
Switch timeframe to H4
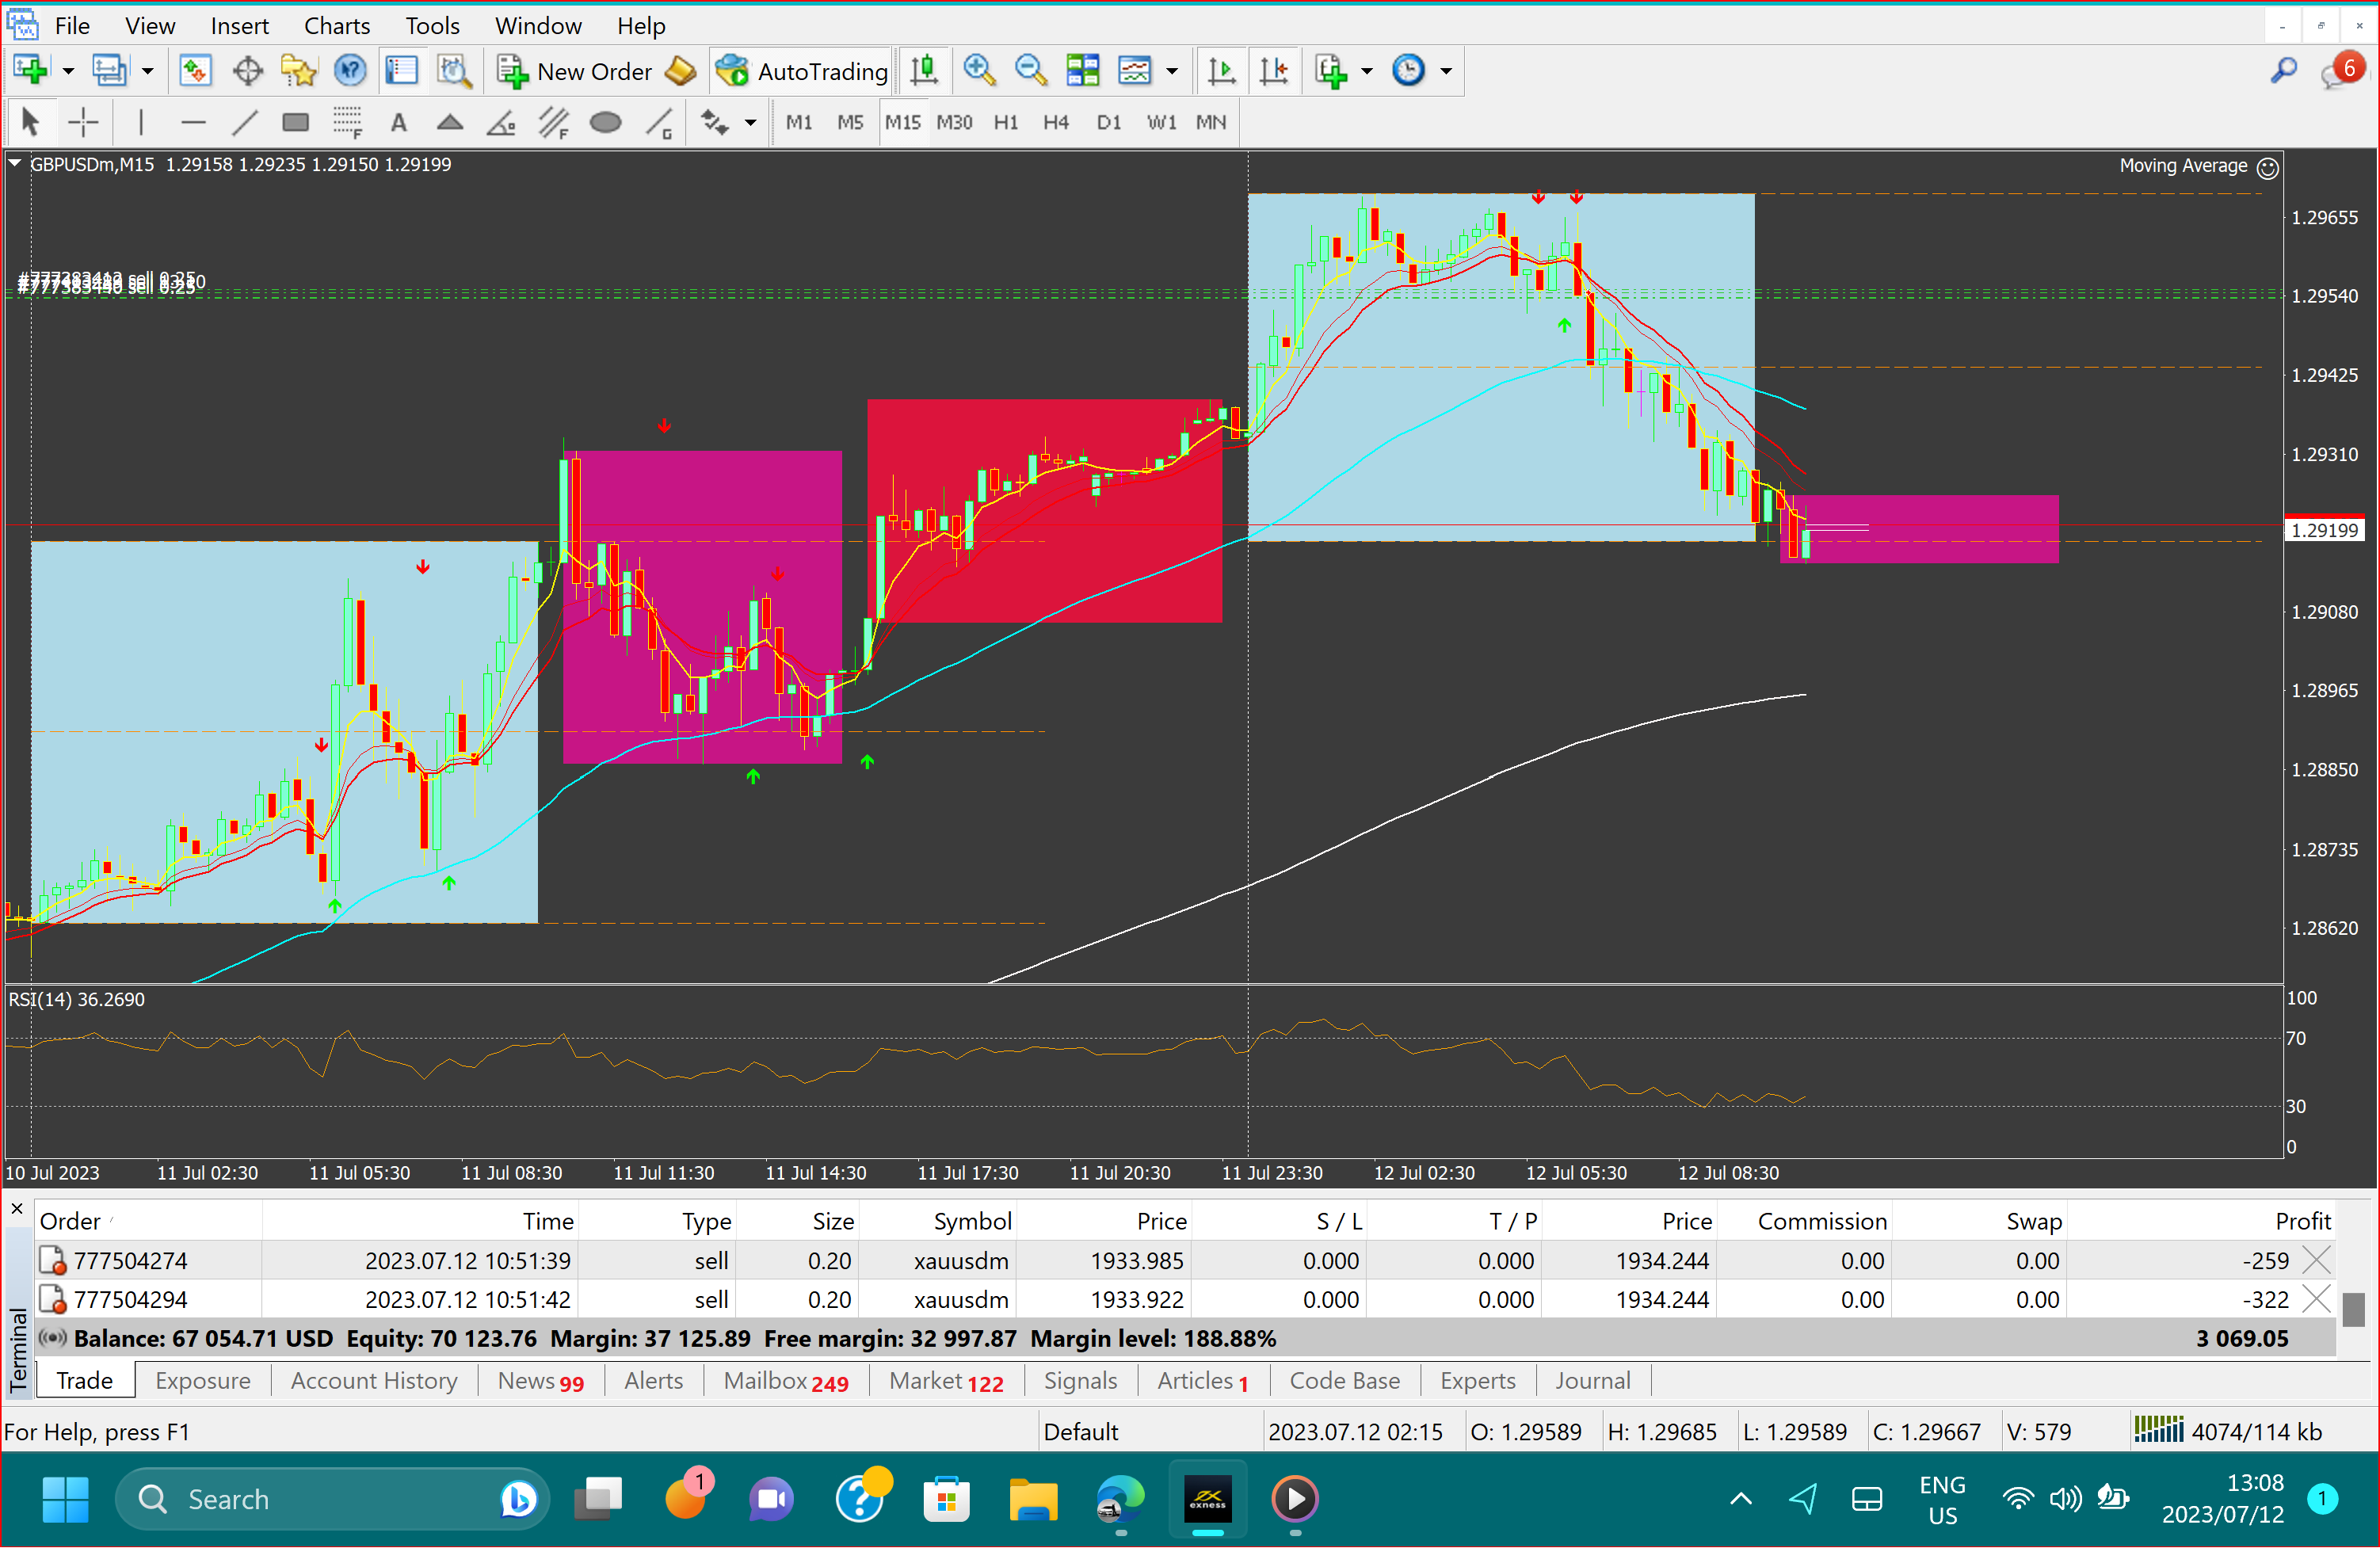(1056, 122)
